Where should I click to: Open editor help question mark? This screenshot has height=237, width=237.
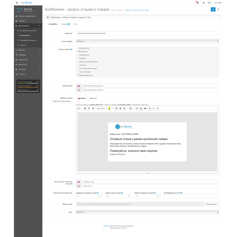pos(158,108)
